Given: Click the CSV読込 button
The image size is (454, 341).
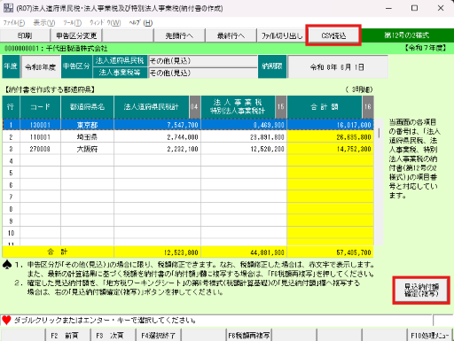Looking at the screenshot, I should click(333, 35).
